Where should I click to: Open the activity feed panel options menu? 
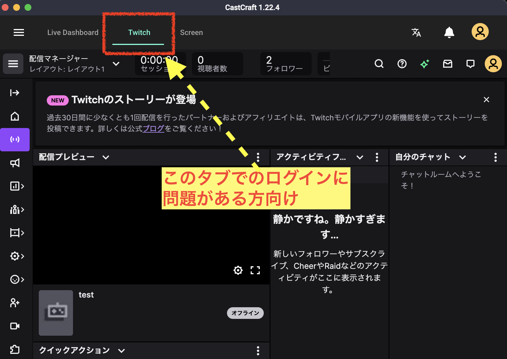[377, 157]
